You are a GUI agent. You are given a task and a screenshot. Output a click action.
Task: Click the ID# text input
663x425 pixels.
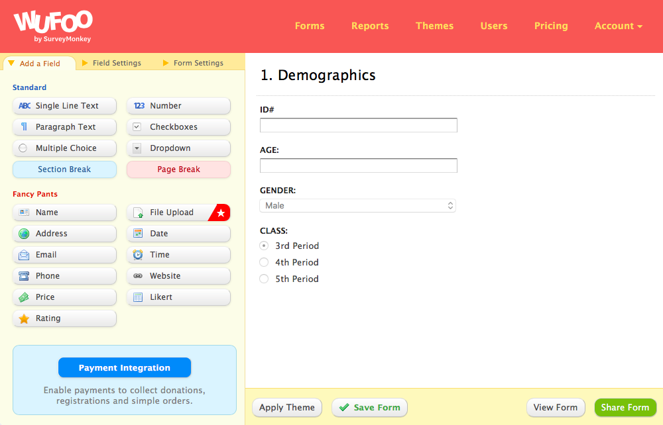tap(359, 125)
